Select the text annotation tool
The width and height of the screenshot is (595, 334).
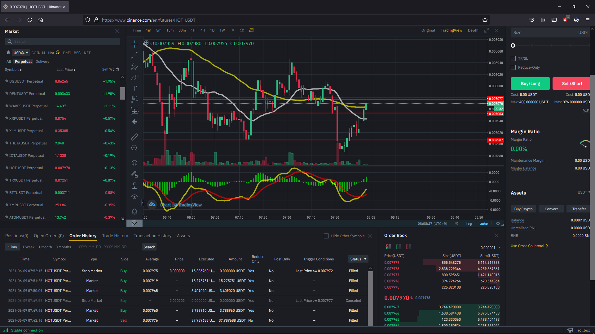pos(134,89)
